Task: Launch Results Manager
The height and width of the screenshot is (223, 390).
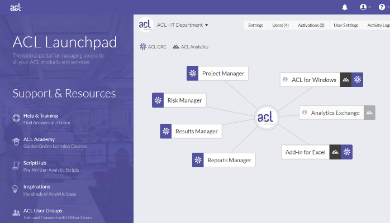Action: 197,131
